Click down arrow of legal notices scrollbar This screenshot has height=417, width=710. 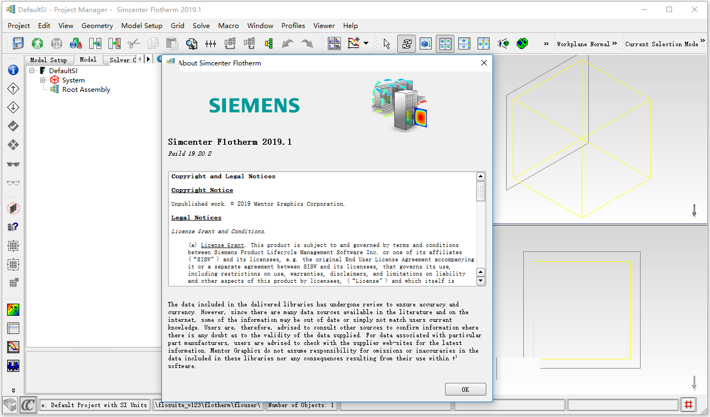(x=481, y=281)
